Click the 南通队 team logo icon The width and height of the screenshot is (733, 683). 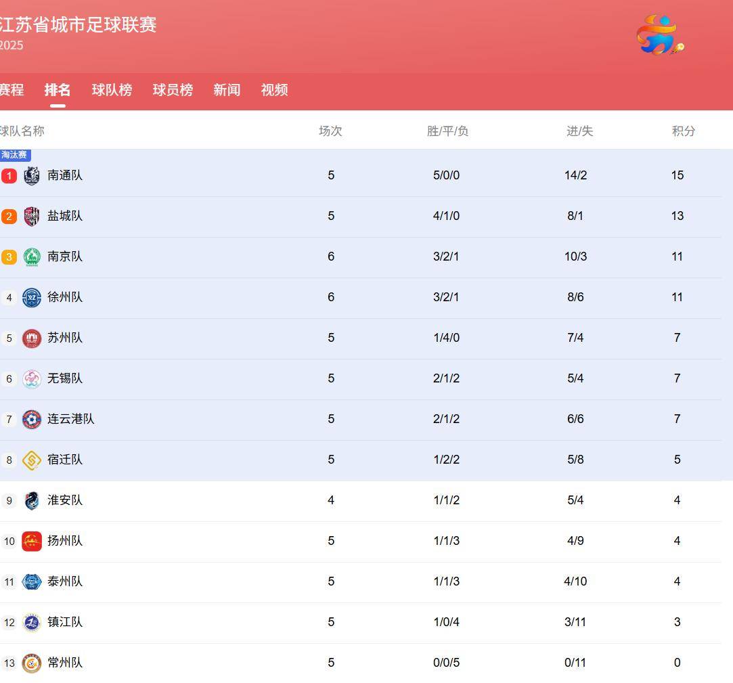tap(31, 175)
